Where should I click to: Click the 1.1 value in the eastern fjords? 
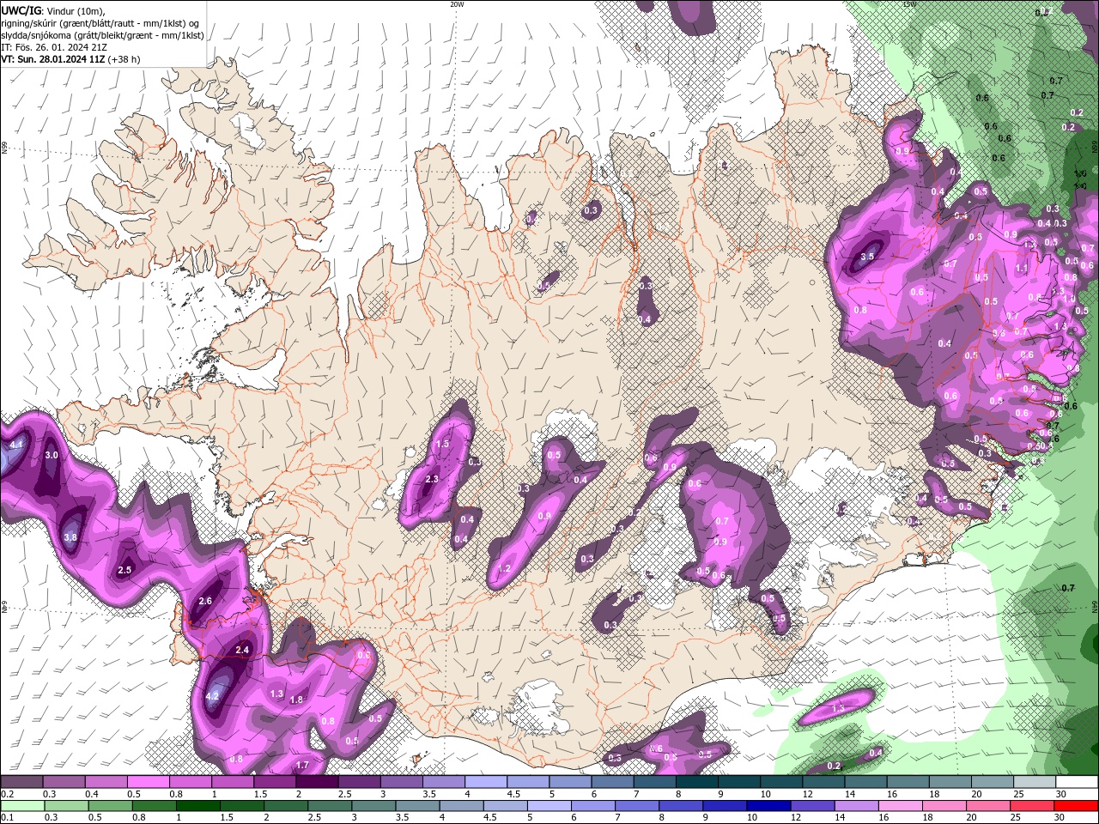click(1022, 269)
